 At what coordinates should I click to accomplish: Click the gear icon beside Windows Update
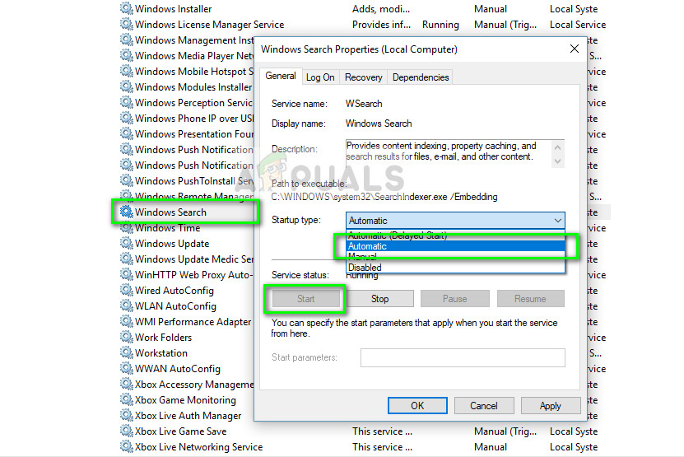[127, 243]
